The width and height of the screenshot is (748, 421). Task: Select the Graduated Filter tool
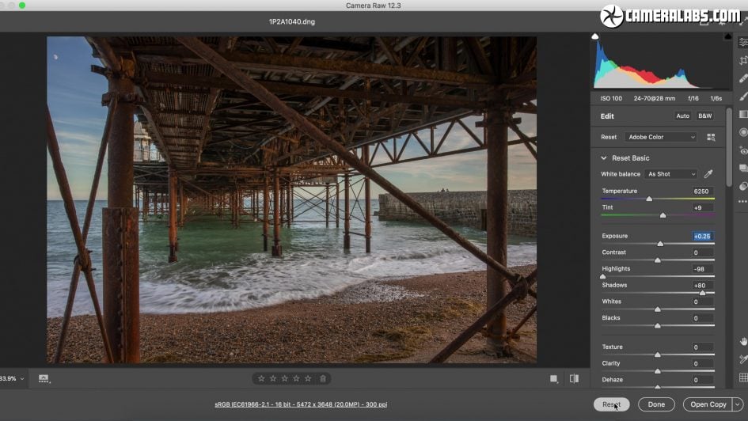click(x=743, y=115)
